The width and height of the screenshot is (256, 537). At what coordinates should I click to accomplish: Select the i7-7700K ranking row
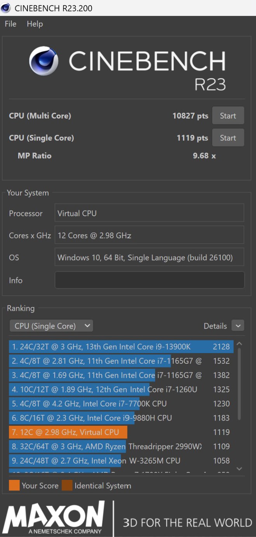coord(121,404)
